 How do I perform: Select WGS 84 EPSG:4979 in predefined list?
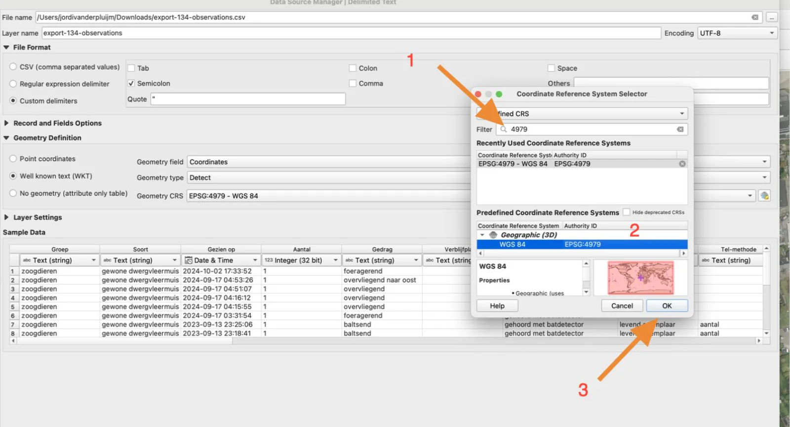click(582, 244)
